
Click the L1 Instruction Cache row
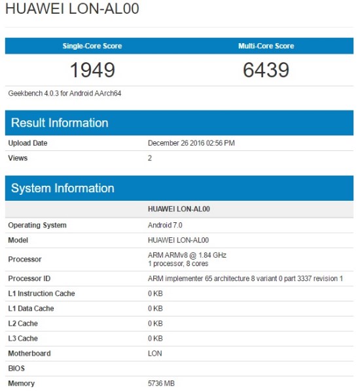click(x=179, y=294)
